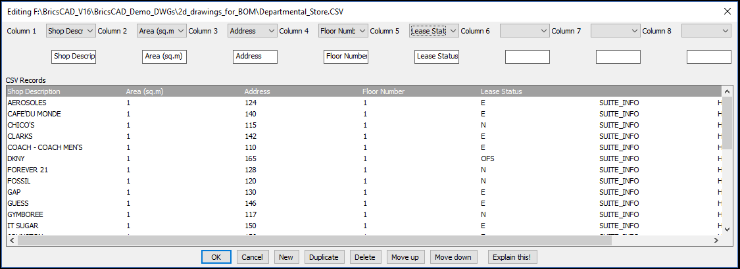Click the Shop Description header text field

[x=74, y=57]
